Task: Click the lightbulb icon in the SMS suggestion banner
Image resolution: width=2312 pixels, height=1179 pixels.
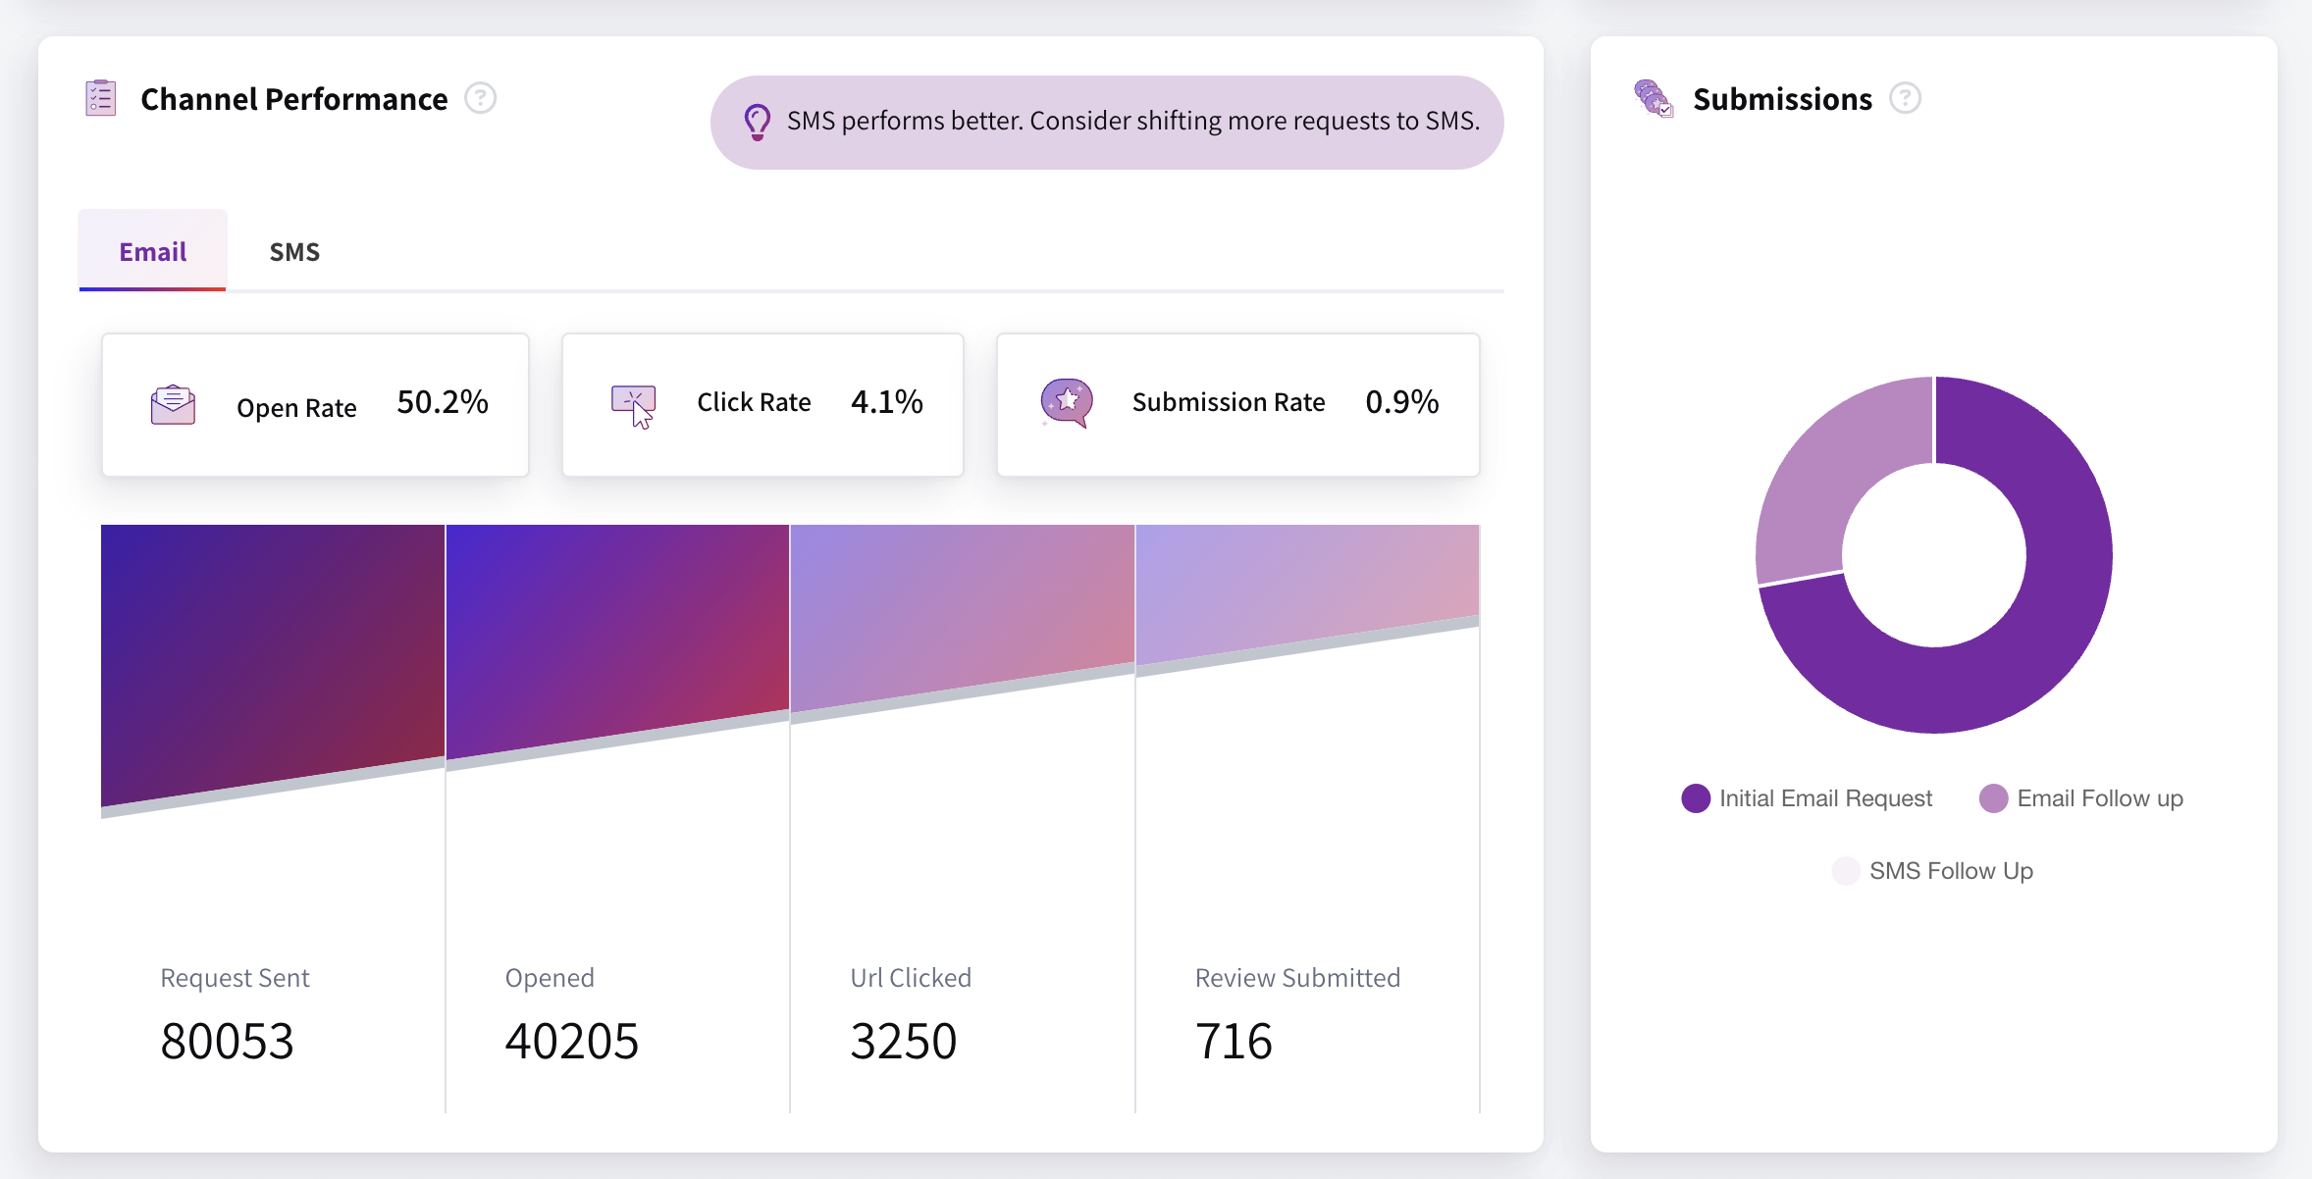Action: tap(756, 122)
